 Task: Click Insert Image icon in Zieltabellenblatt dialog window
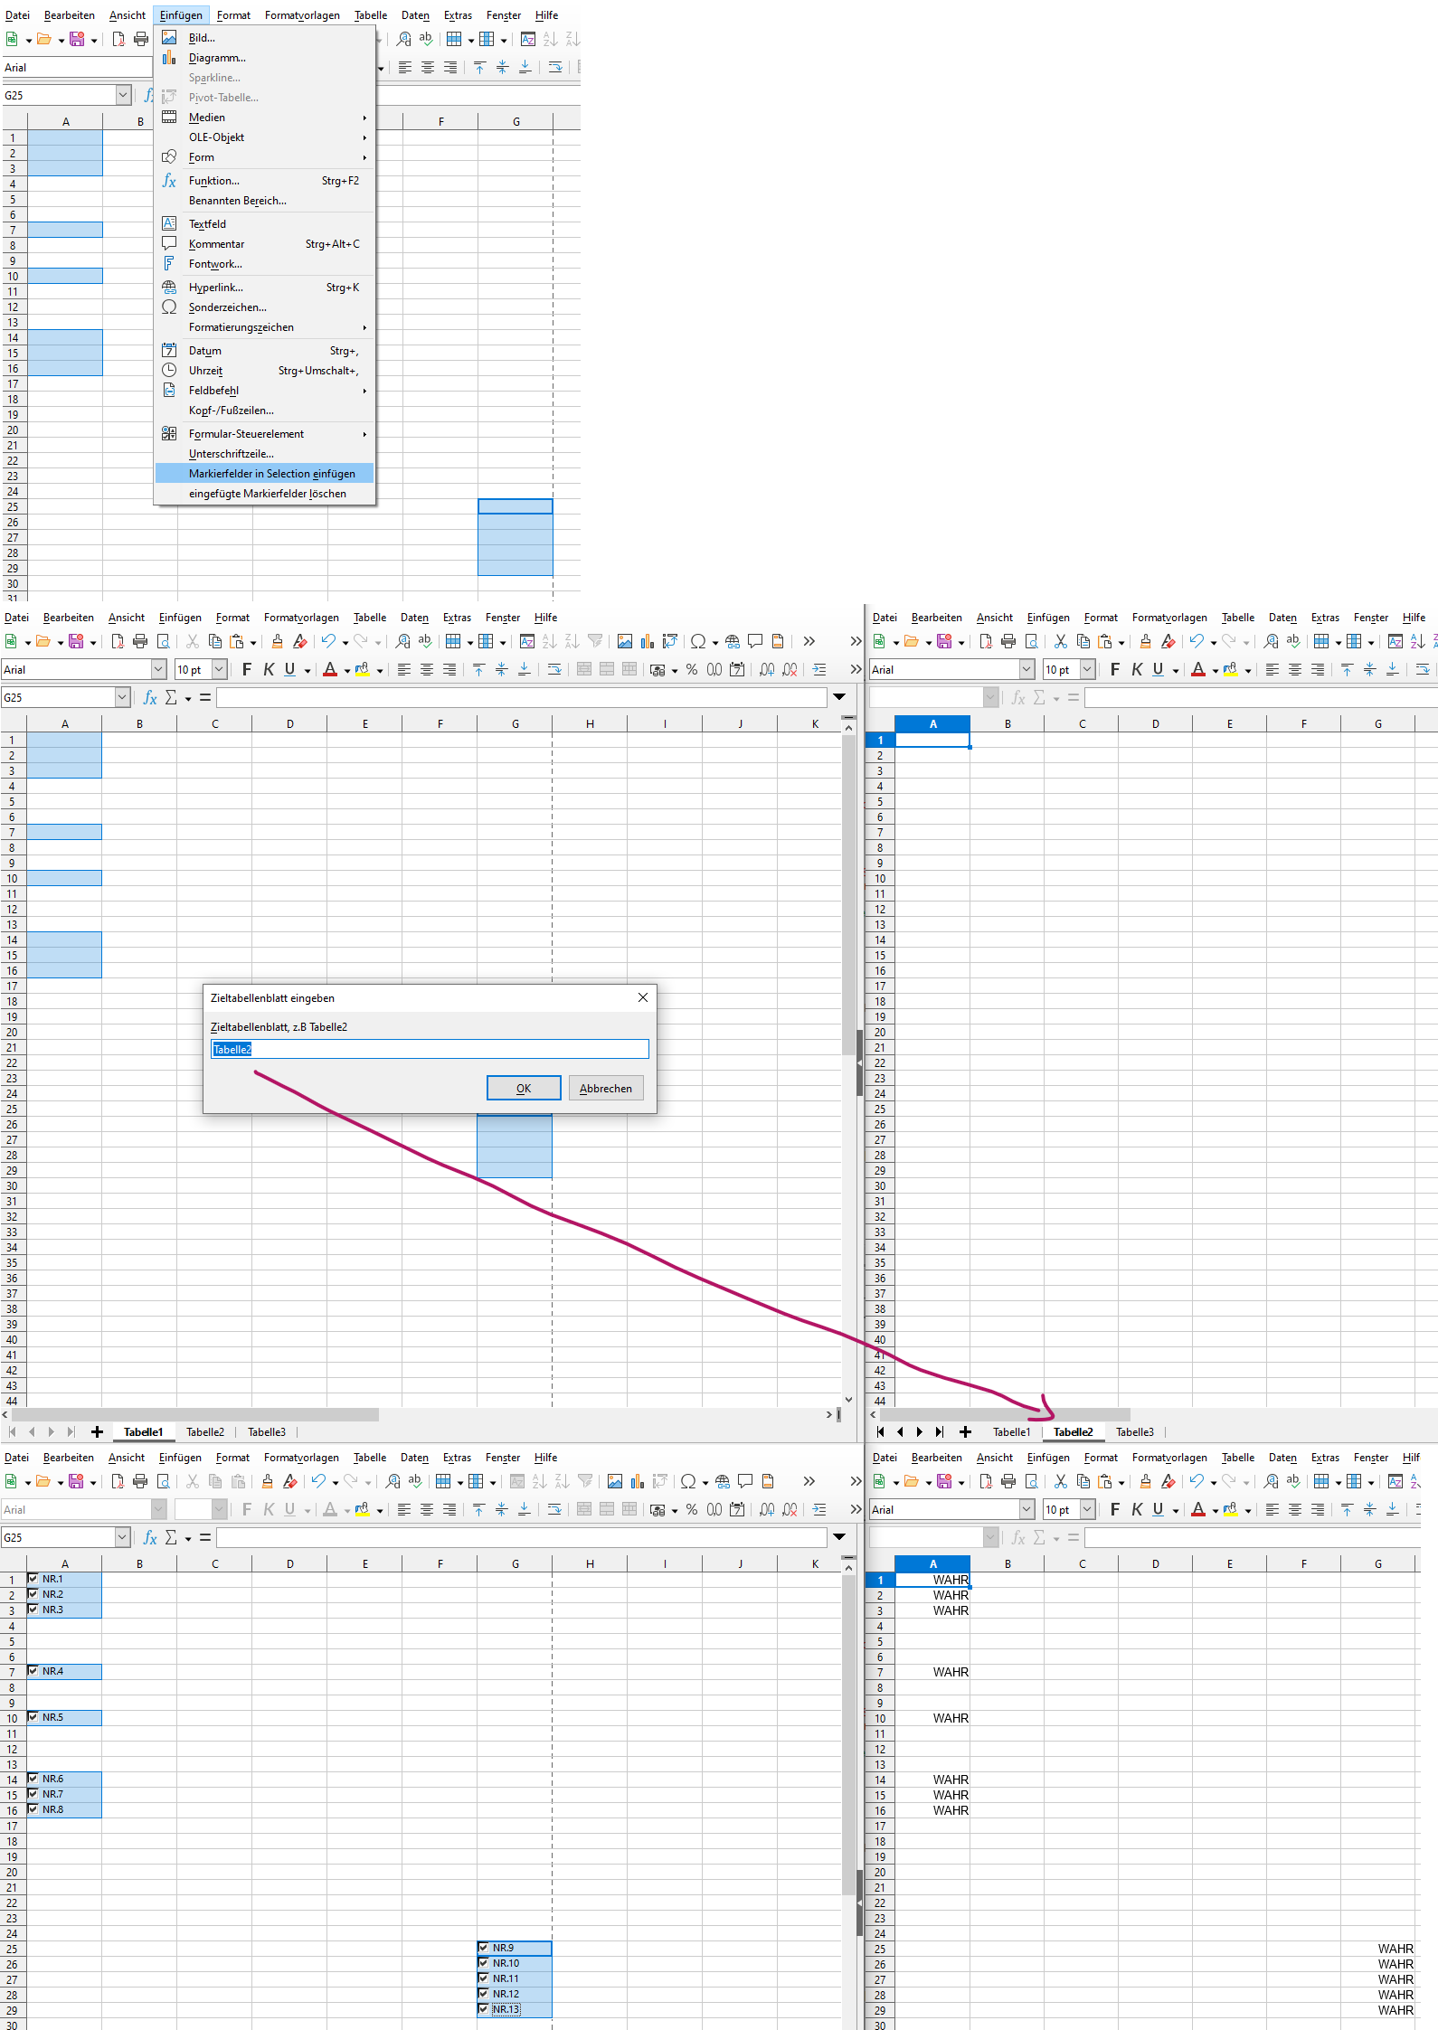pyautogui.click(x=625, y=641)
